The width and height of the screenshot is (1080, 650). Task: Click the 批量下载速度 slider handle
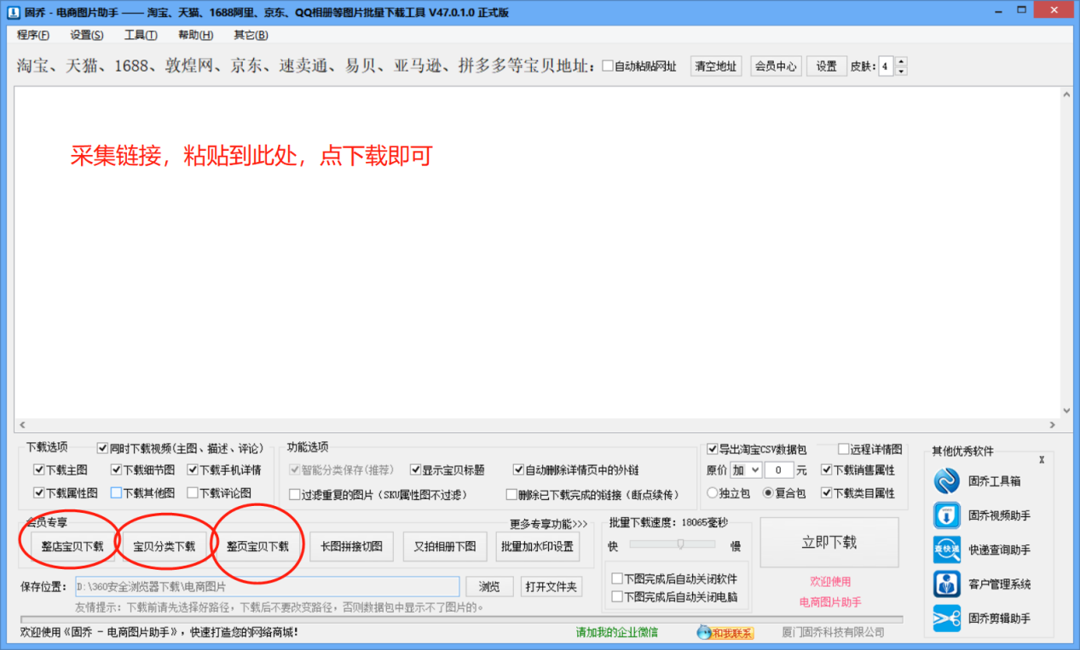click(x=680, y=544)
